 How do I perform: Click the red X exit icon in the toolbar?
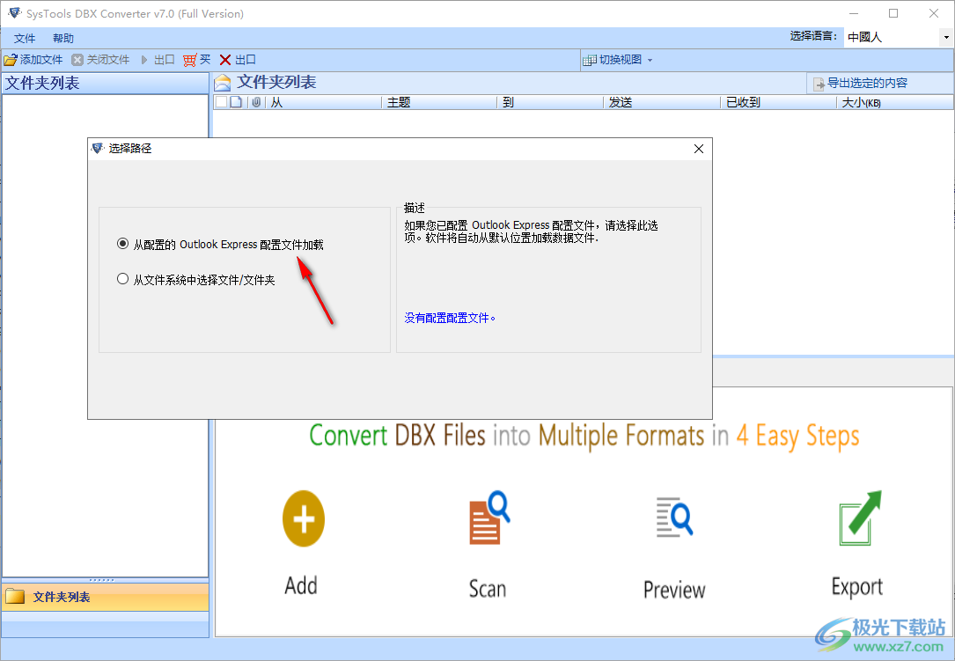[224, 59]
